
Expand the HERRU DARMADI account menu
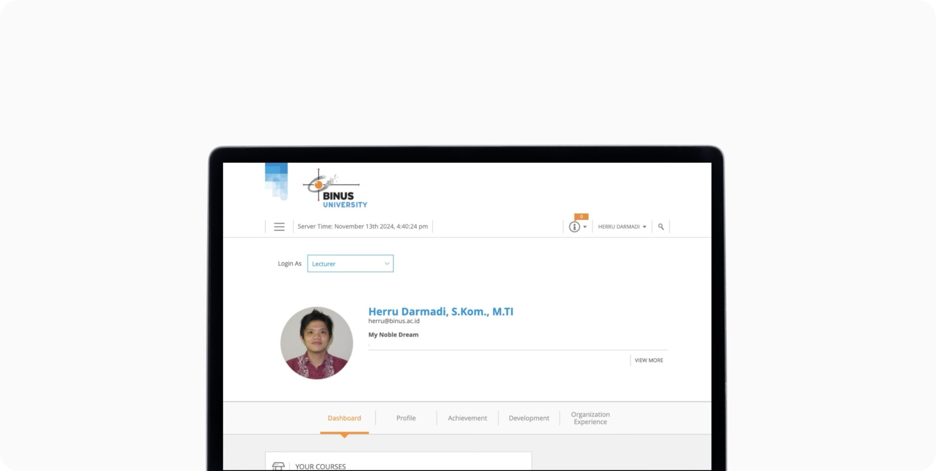(622, 227)
